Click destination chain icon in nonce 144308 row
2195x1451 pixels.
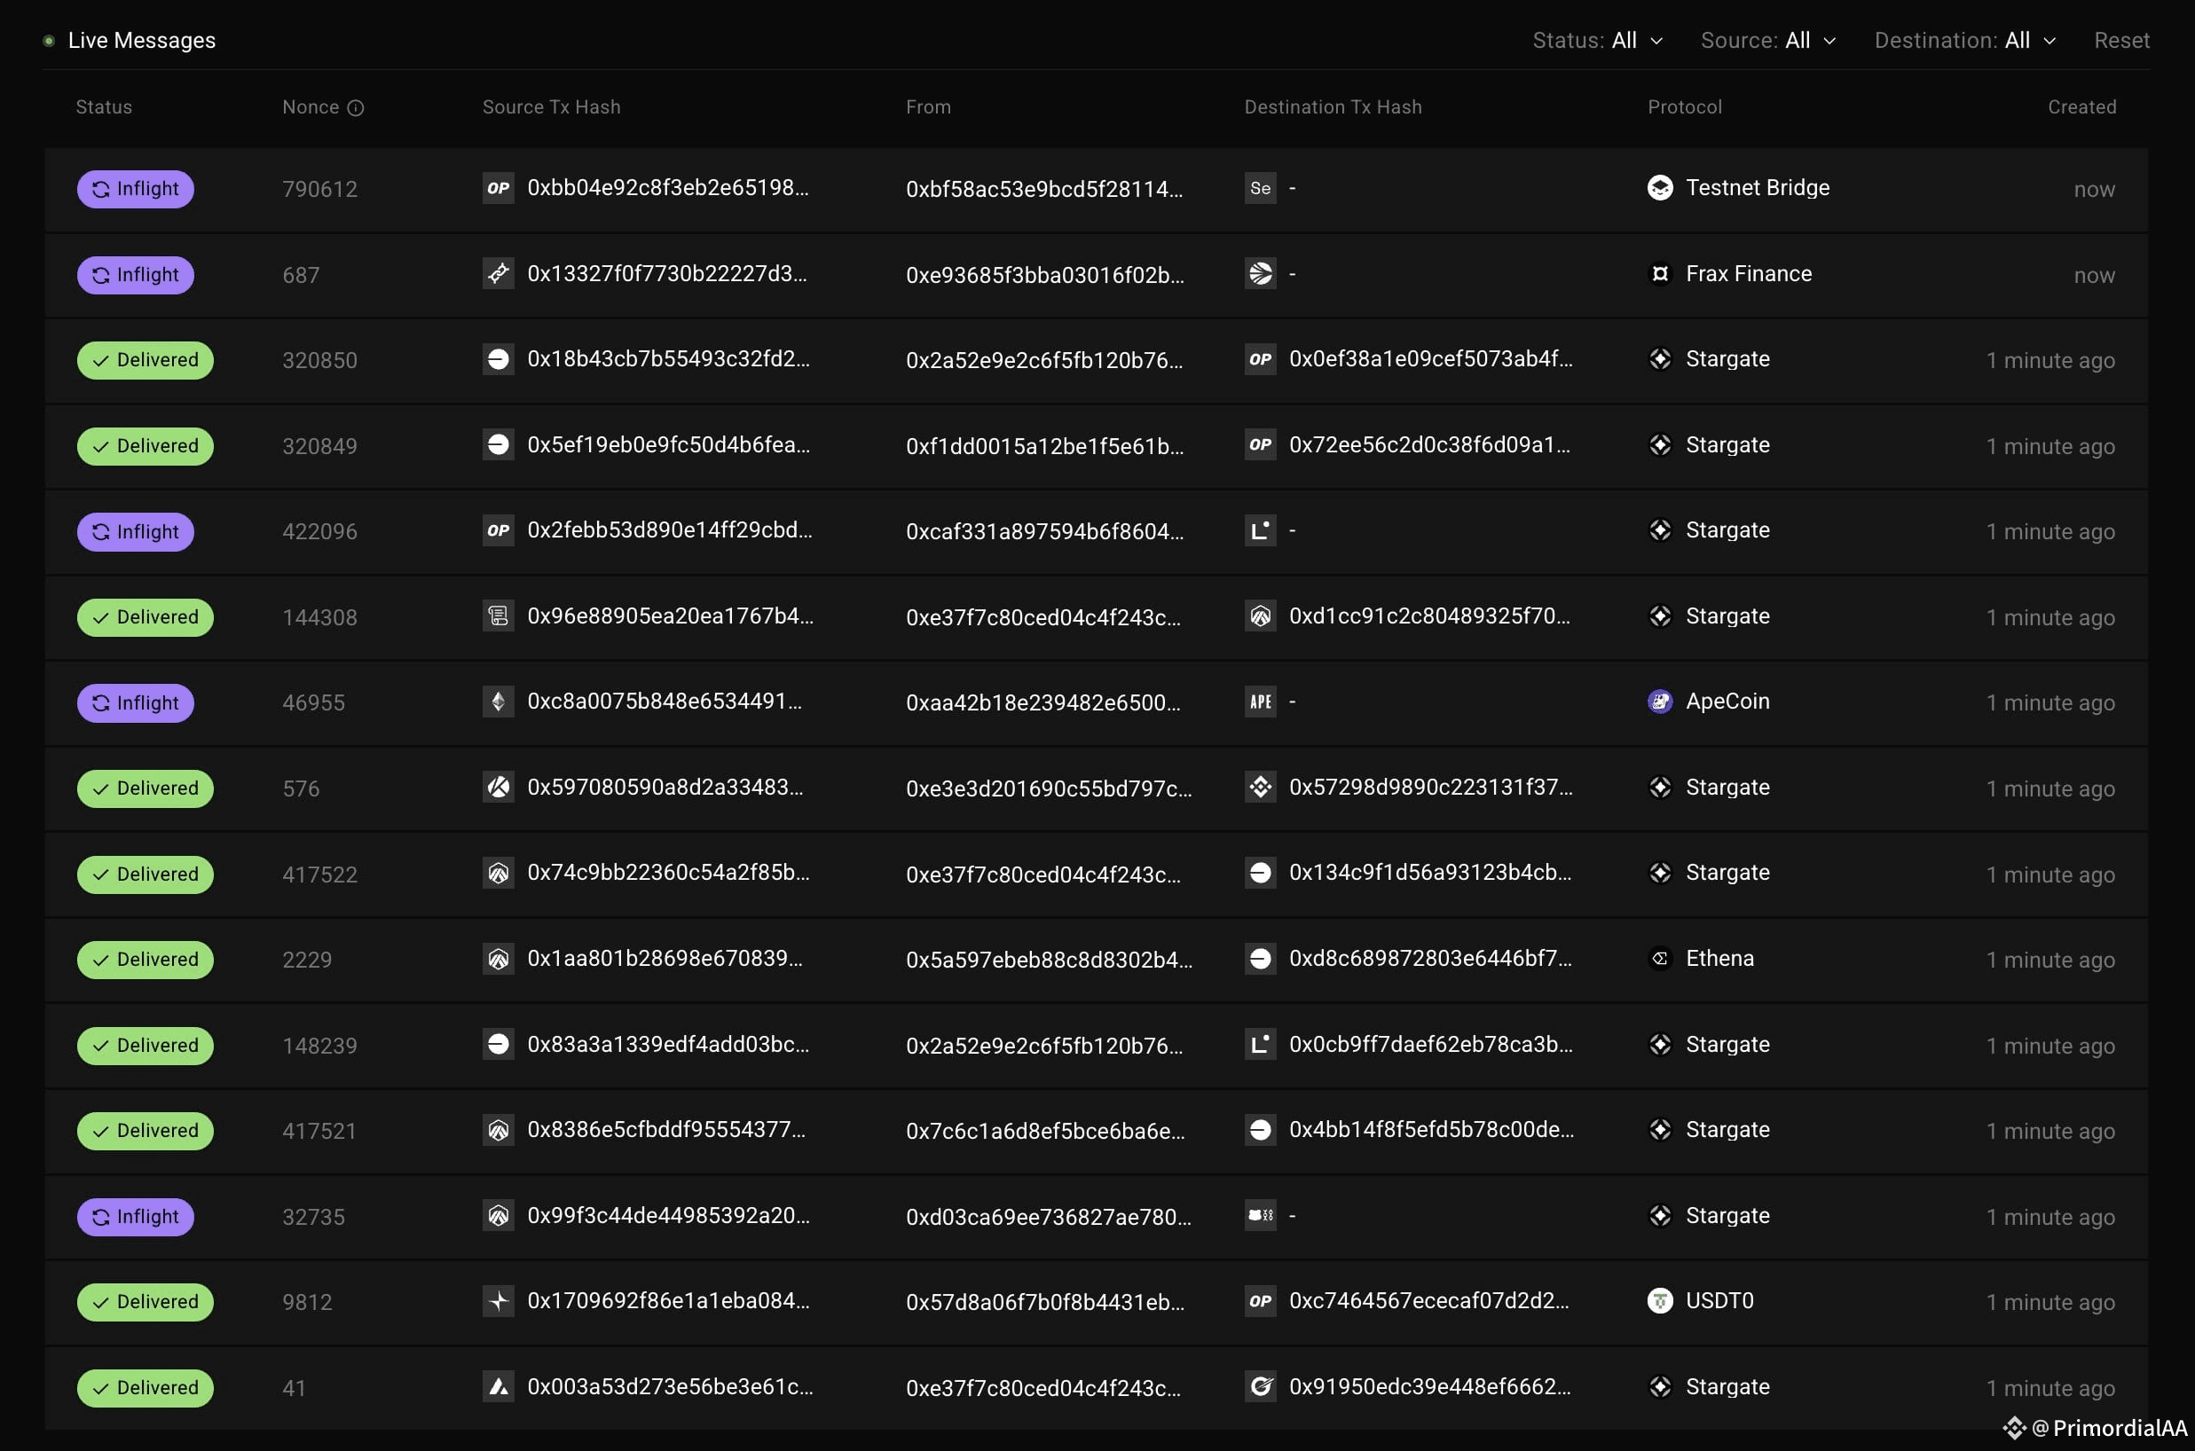[1260, 616]
